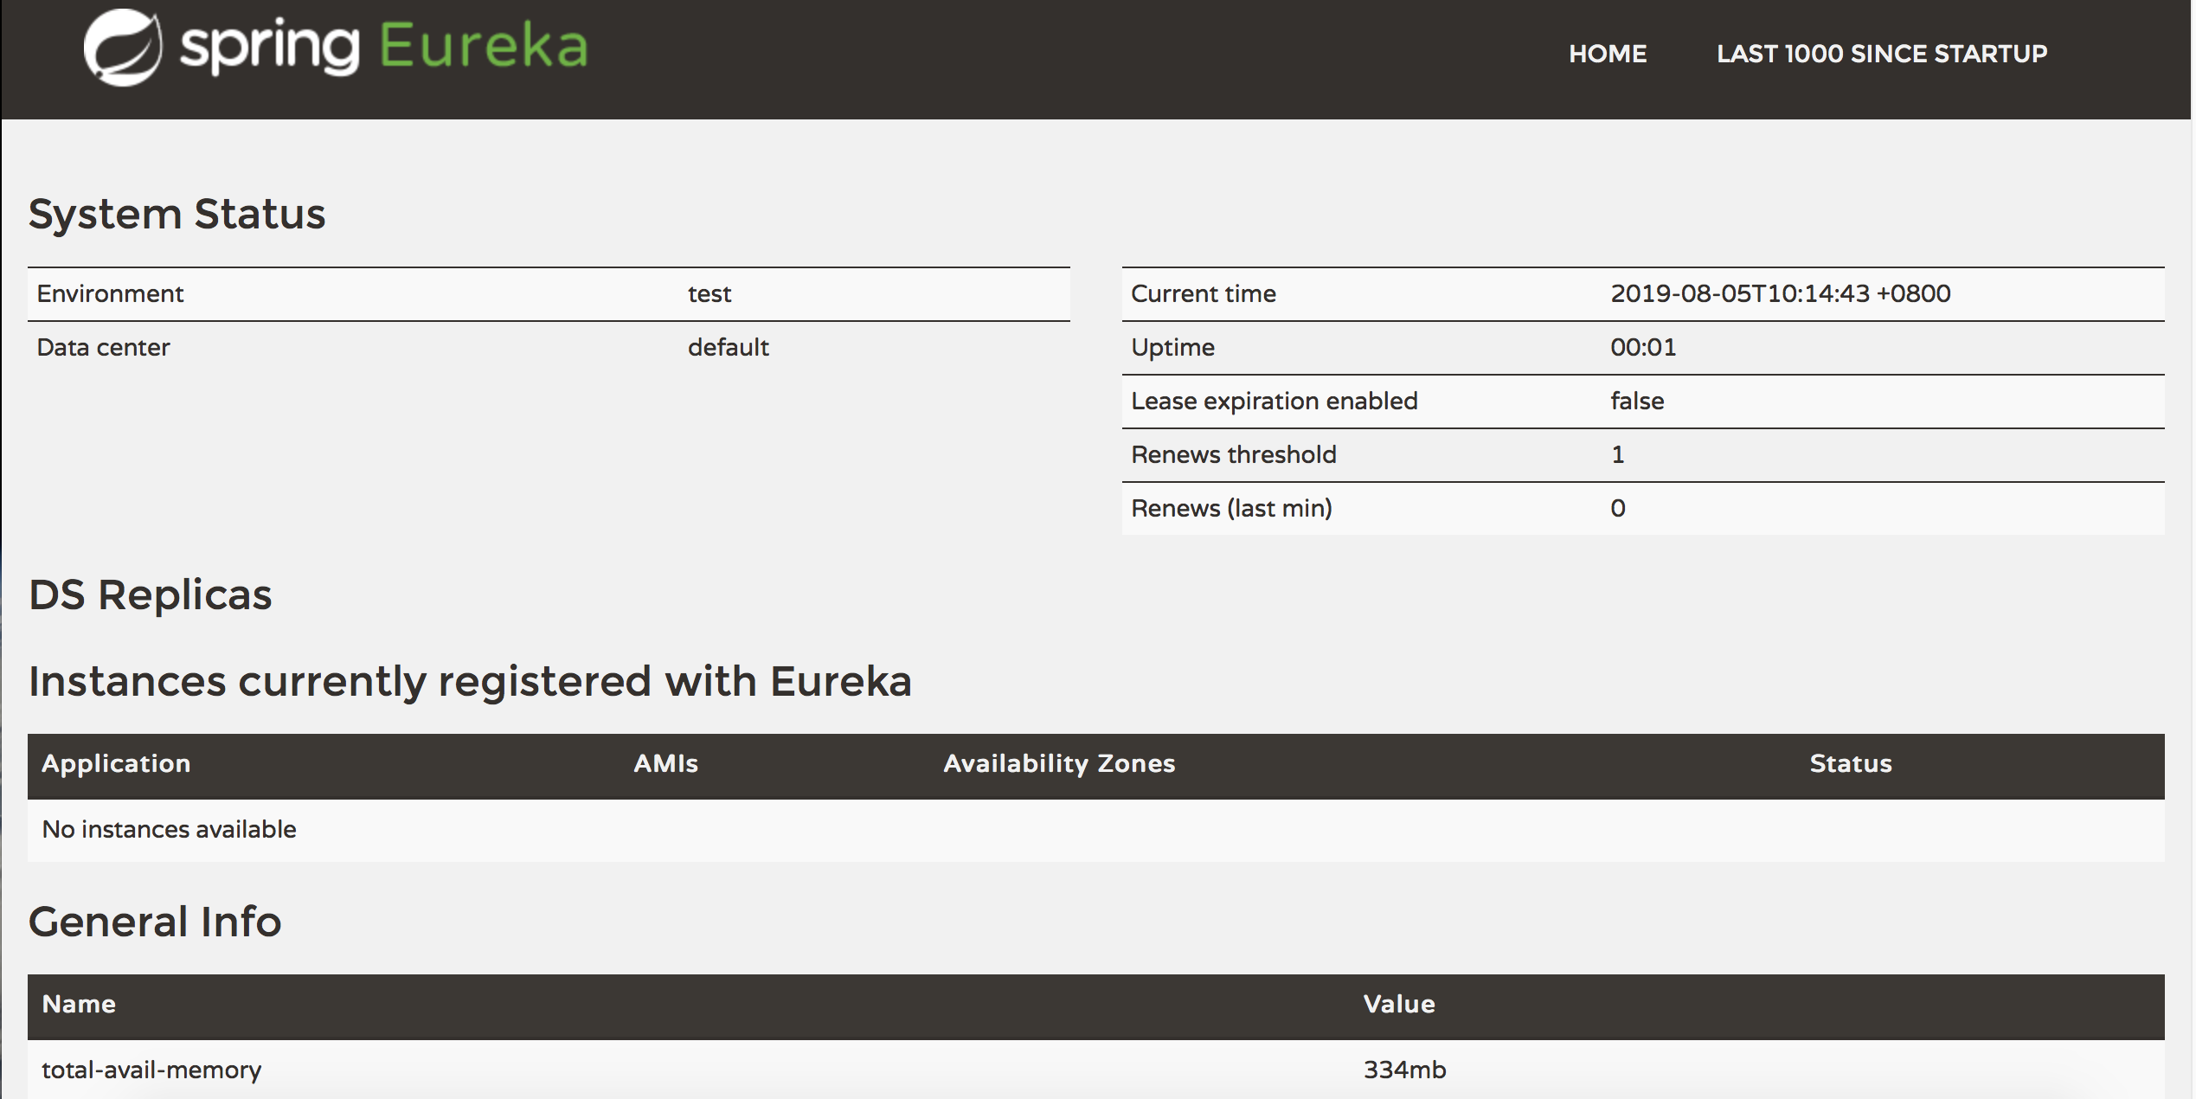
Task: Click the System Status heading
Action: [178, 213]
